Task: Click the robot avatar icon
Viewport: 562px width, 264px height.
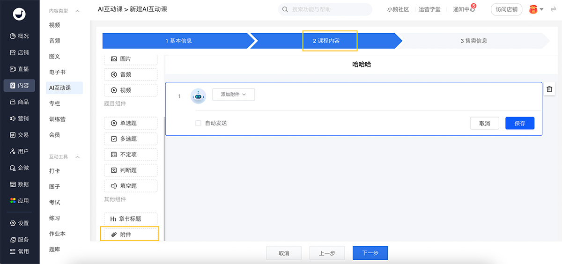Action: coord(198,96)
